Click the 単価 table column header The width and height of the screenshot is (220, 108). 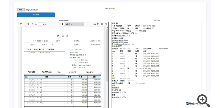pos(81,77)
